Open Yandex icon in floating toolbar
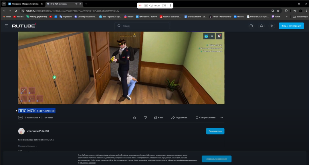309x165 pixels. click(140, 6)
